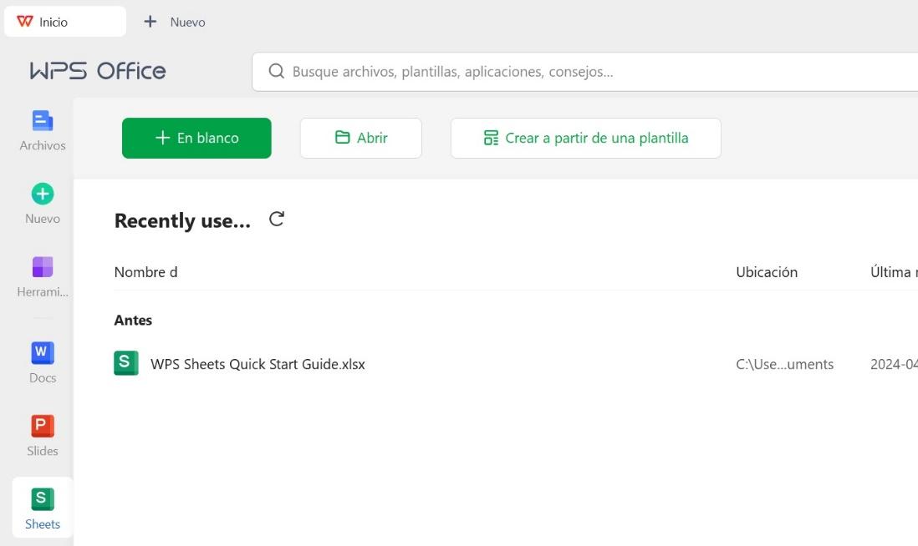Click the Ubicación column header
The image size is (918, 546).
point(767,272)
